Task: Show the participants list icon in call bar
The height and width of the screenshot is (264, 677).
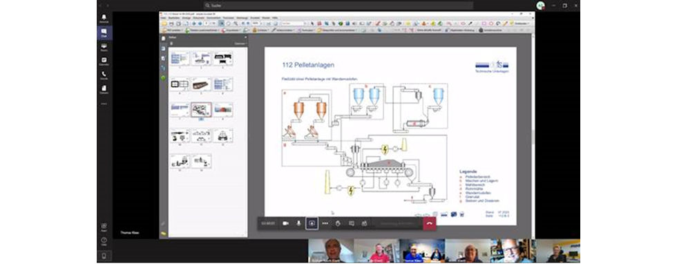Action: (x=364, y=223)
